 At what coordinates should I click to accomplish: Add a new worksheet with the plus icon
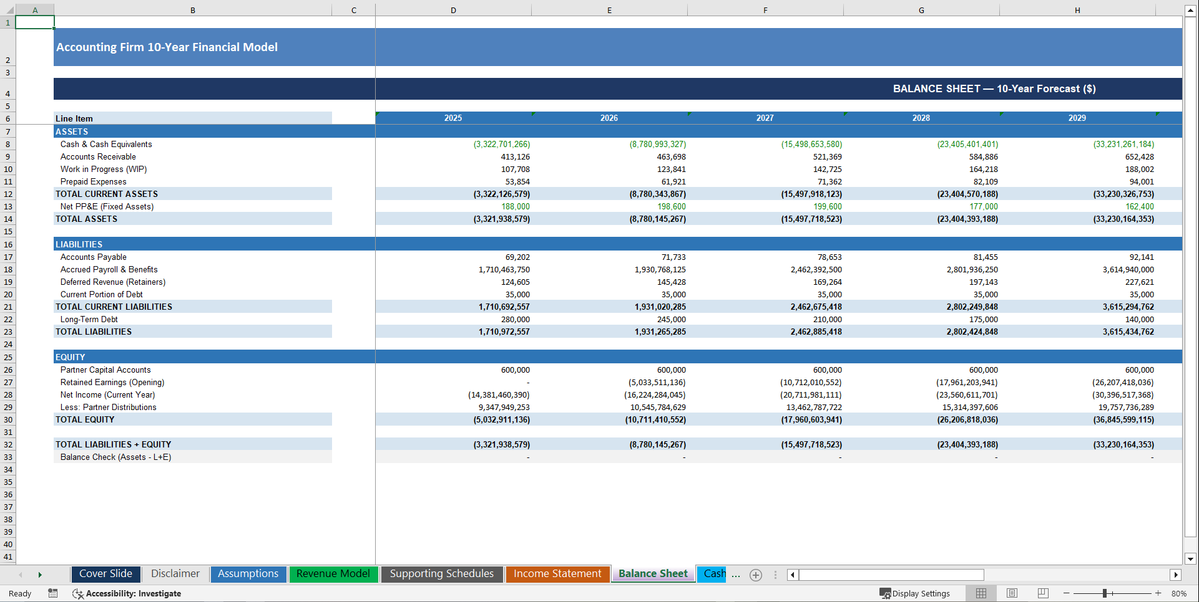coord(756,575)
